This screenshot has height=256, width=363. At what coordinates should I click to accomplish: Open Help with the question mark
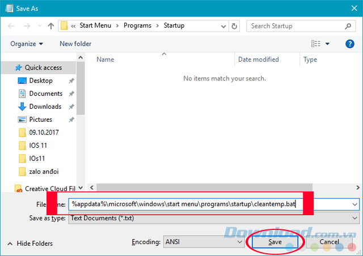(x=349, y=44)
